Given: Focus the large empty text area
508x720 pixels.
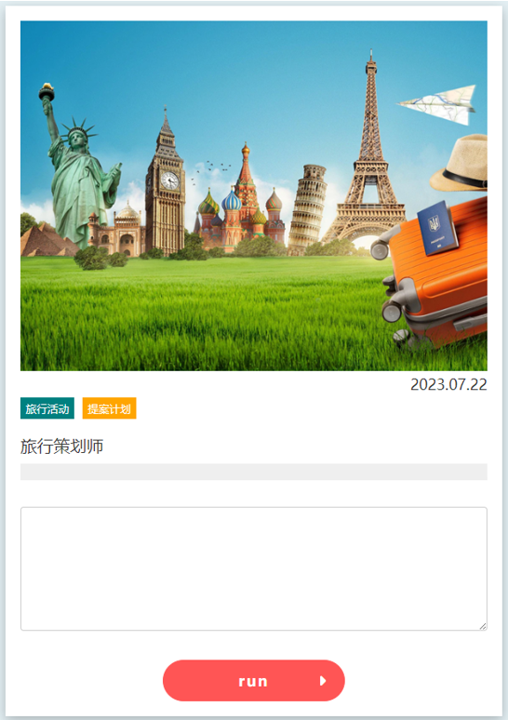Looking at the screenshot, I should click(254, 569).
